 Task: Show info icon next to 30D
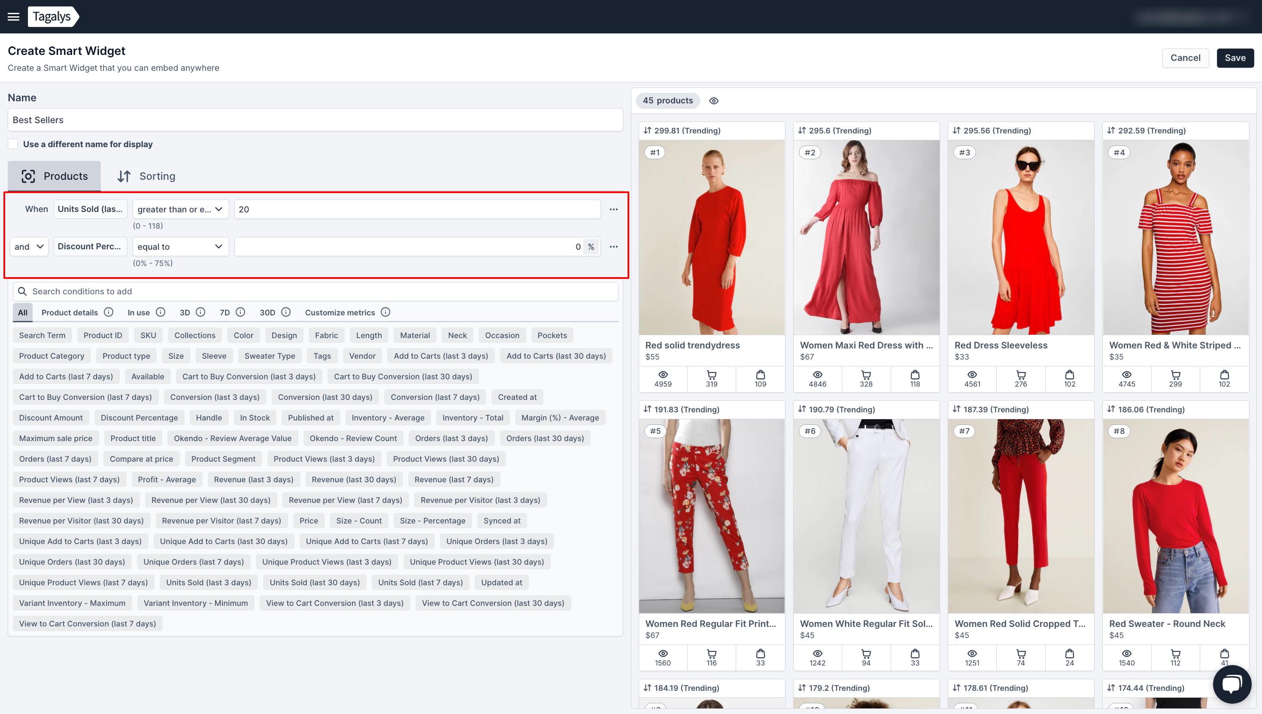(x=286, y=312)
